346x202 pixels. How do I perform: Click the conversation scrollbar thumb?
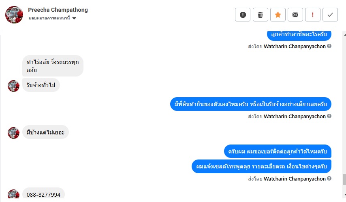[344, 179]
